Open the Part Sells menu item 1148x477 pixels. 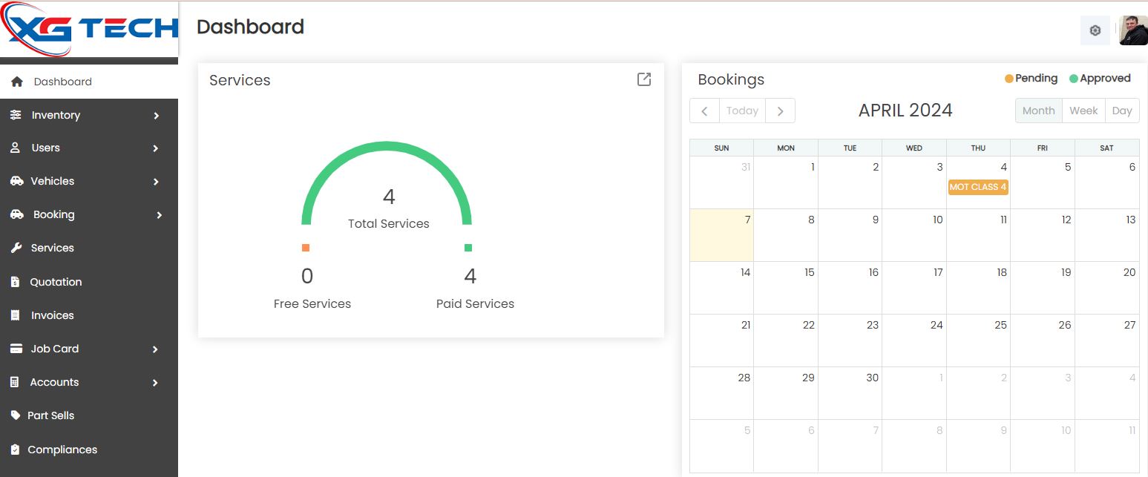click(x=89, y=415)
